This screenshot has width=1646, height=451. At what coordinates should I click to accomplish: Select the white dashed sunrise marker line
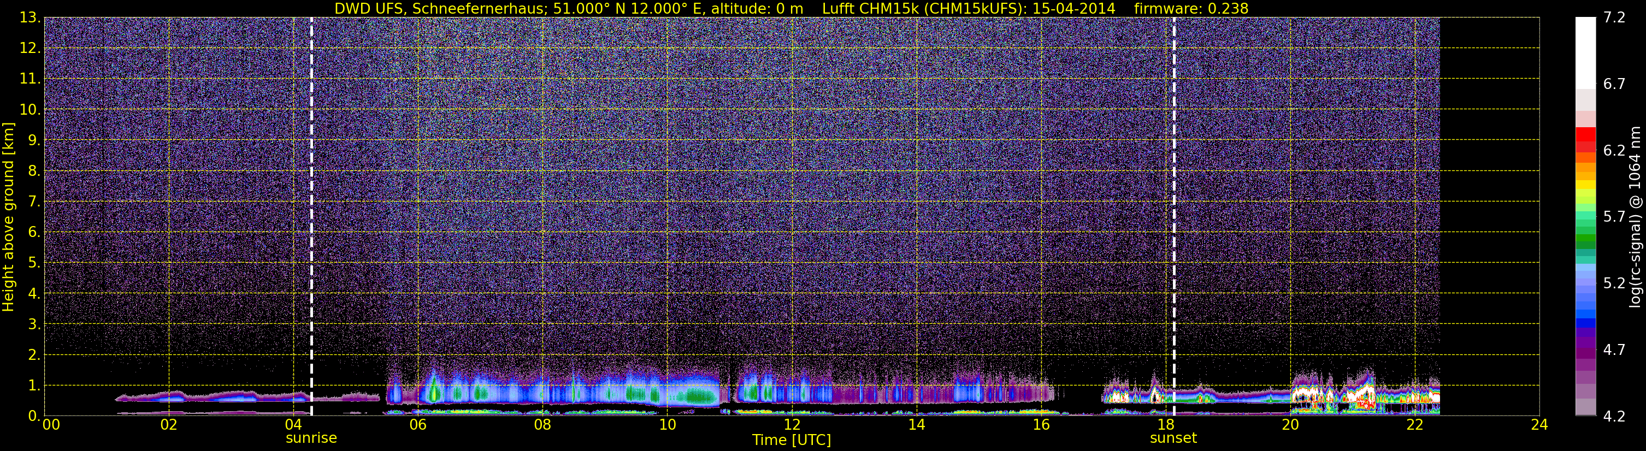pos(311,217)
